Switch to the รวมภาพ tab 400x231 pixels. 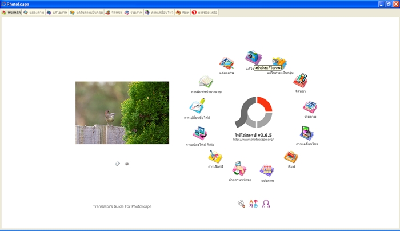pyautogui.click(x=133, y=13)
